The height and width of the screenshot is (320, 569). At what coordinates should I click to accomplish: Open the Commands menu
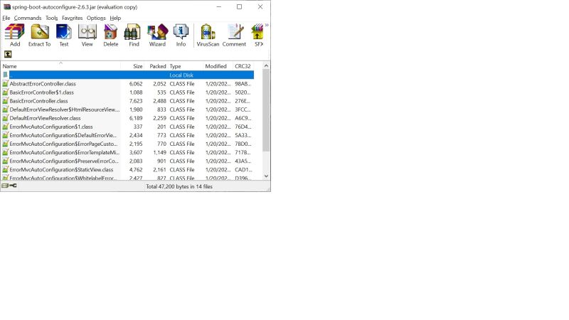tap(28, 18)
